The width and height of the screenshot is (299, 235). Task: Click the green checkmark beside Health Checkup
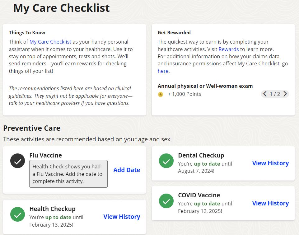[x=17, y=214]
